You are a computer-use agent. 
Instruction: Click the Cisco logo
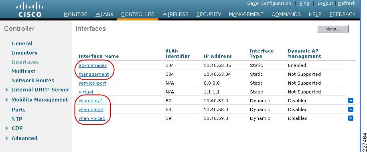coord(30,10)
